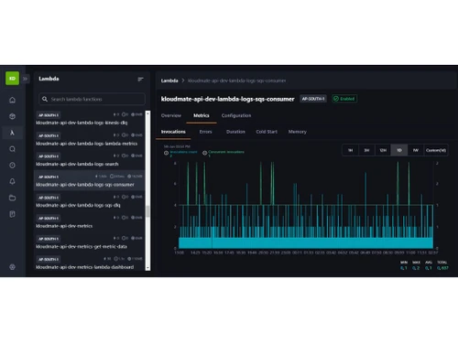Click the duration clock icon in sqs-consumer row
The height and width of the screenshot is (343, 458).
pyautogui.click(x=112, y=177)
